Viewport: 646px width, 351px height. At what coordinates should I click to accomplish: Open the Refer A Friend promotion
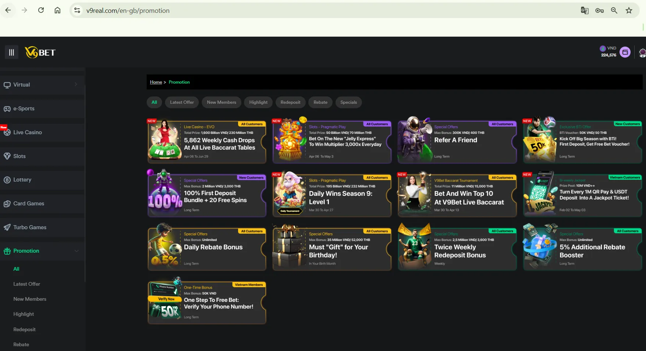[x=456, y=140]
